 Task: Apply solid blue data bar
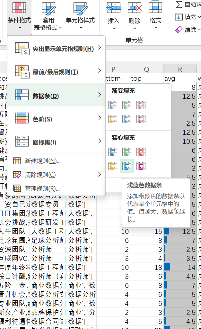[x=113, y=152]
